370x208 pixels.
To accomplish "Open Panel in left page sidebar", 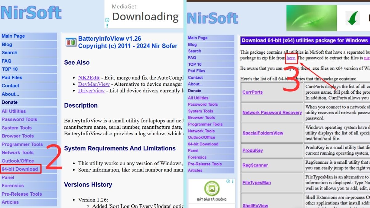I will 8,177.
